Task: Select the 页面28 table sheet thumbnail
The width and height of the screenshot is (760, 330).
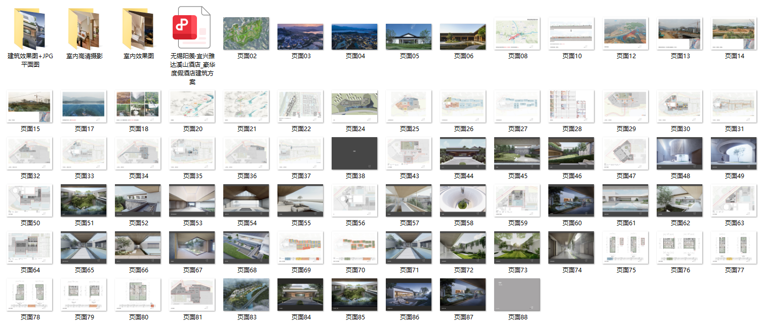Action: pos(571,105)
